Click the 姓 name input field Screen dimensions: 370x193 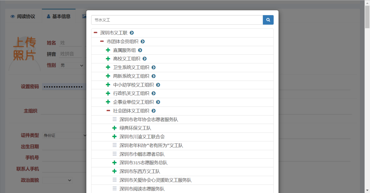click(x=71, y=43)
